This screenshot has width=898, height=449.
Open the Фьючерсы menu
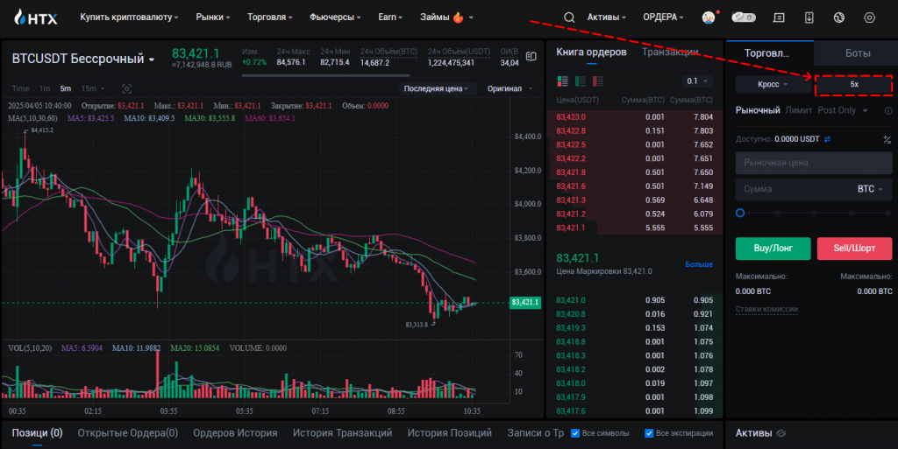click(x=334, y=18)
